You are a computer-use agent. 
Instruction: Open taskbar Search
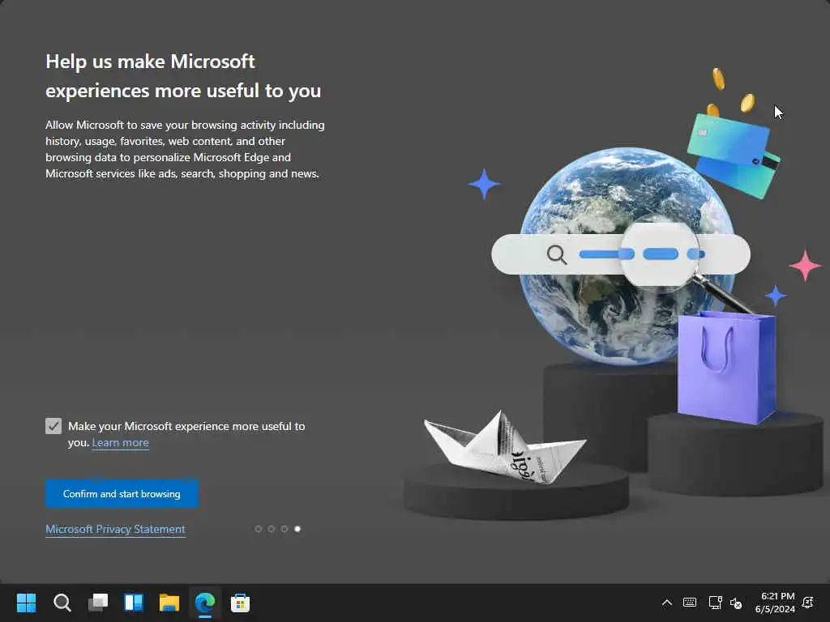(62, 603)
